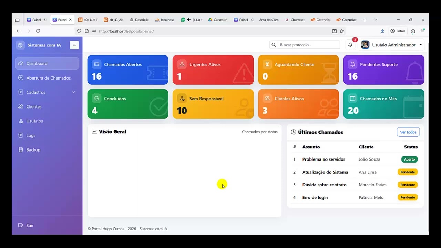Image resolution: width=441 pixels, height=248 pixels.
Task: Click the calendar icon on Chamados no Mês
Action: coord(352,99)
